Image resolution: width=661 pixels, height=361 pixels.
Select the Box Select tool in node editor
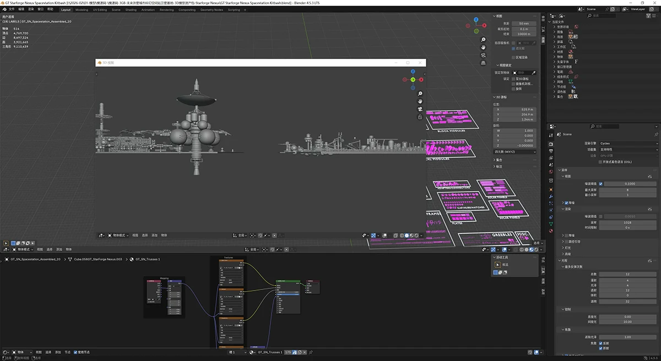click(x=498, y=265)
